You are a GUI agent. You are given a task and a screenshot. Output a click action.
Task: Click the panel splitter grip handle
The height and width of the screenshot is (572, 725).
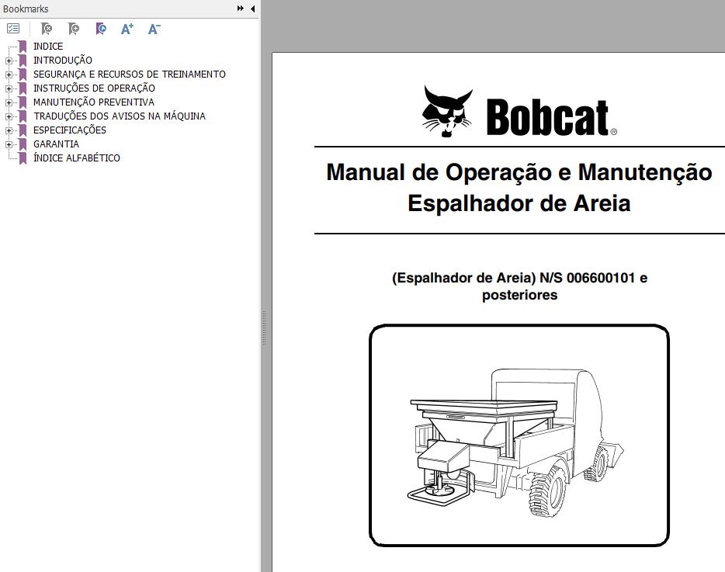pos(265,328)
